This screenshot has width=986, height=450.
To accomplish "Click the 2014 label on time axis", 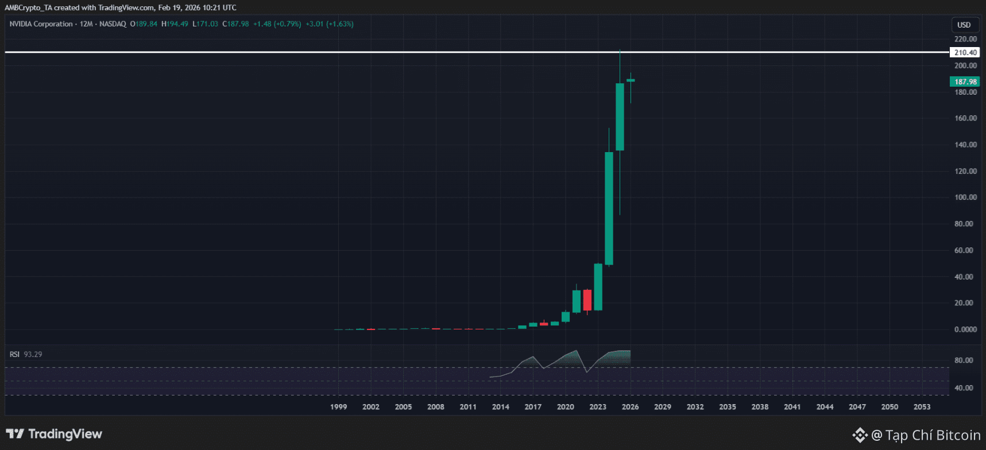I will (x=501, y=407).
